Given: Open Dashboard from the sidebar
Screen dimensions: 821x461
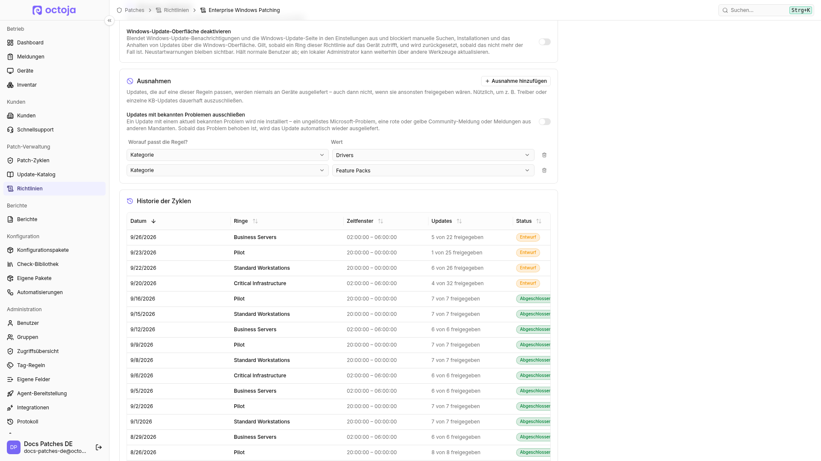Looking at the screenshot, I should tap(54, 43).
